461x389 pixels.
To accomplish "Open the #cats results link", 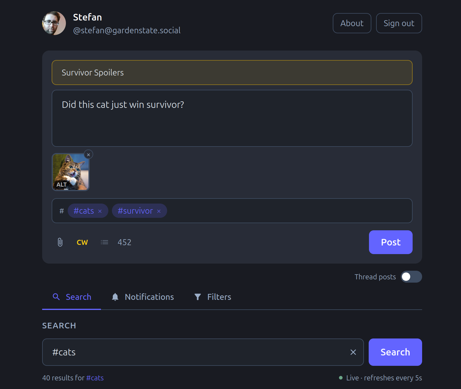I will (x=95, y=378).
